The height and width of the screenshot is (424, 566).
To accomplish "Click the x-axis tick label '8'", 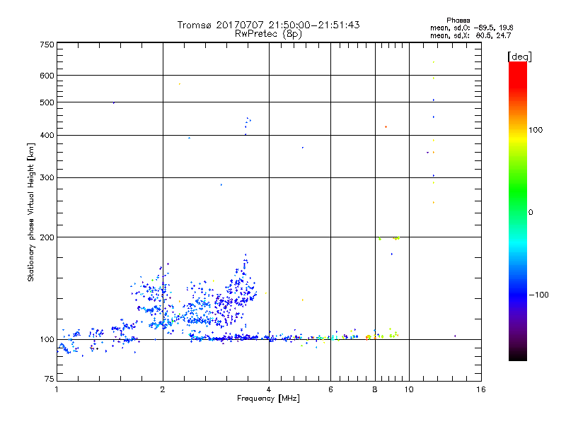I will point(375,389).
